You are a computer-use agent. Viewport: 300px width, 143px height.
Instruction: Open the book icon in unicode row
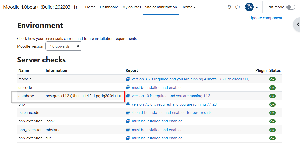pos(128,88)
